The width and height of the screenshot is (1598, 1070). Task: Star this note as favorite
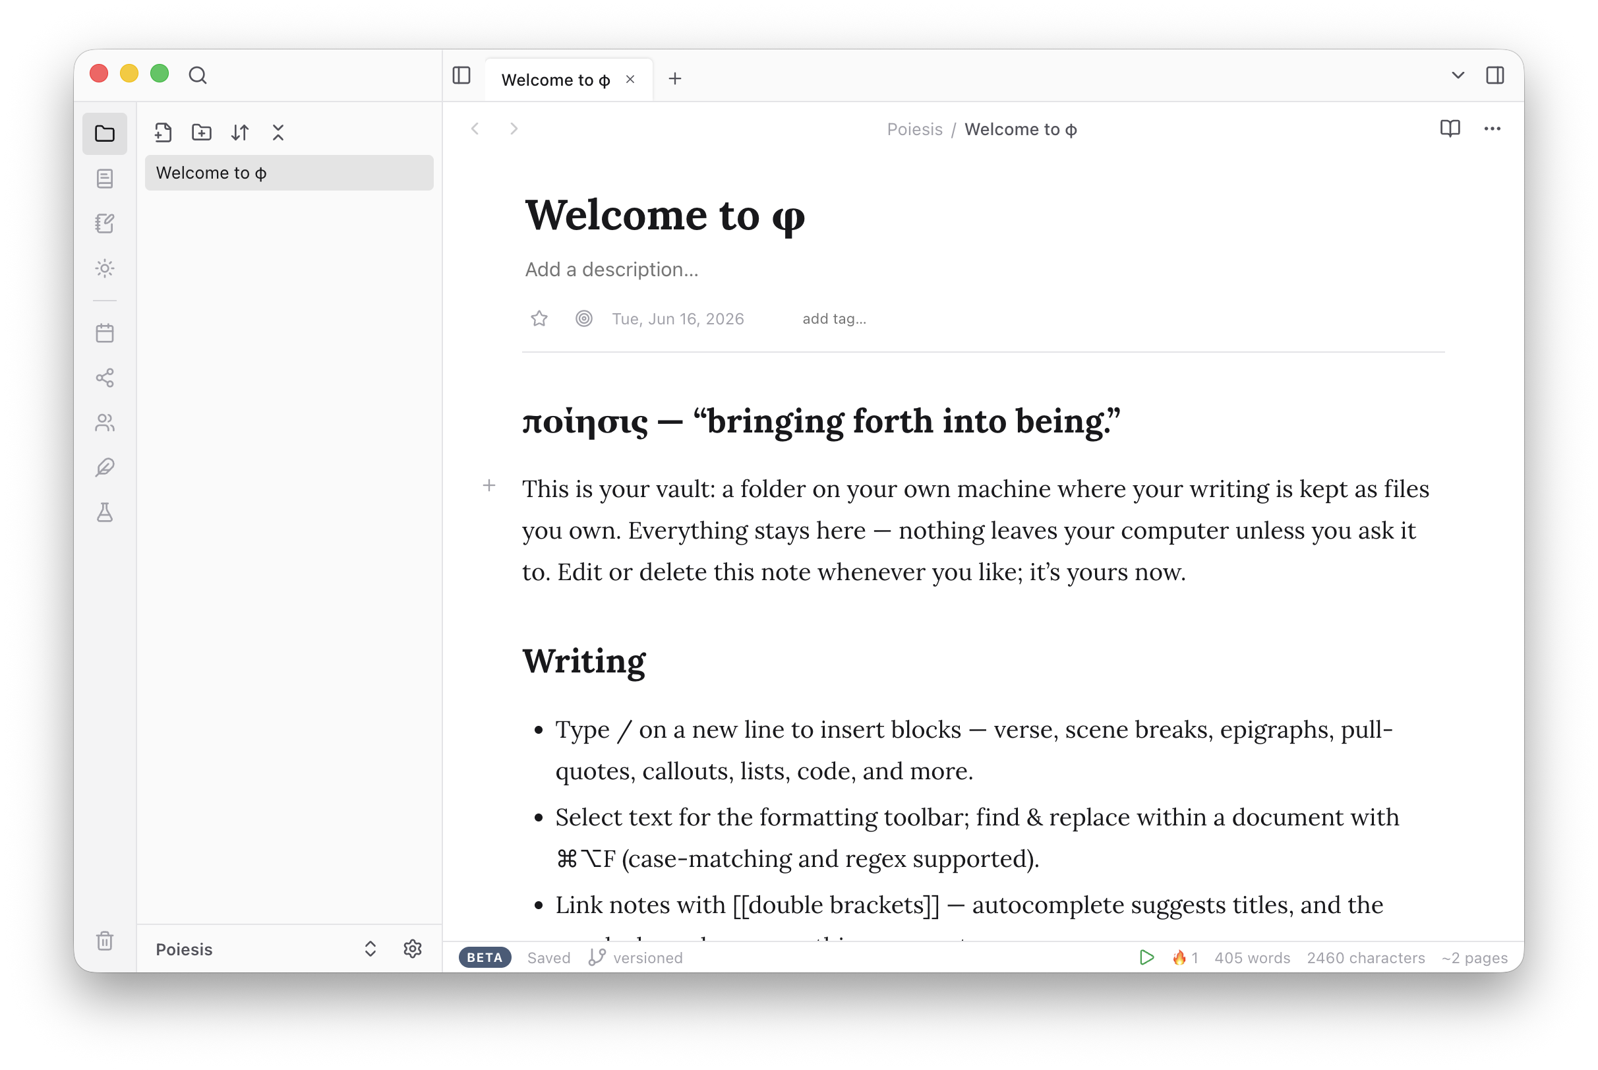(x=539, y=318)
